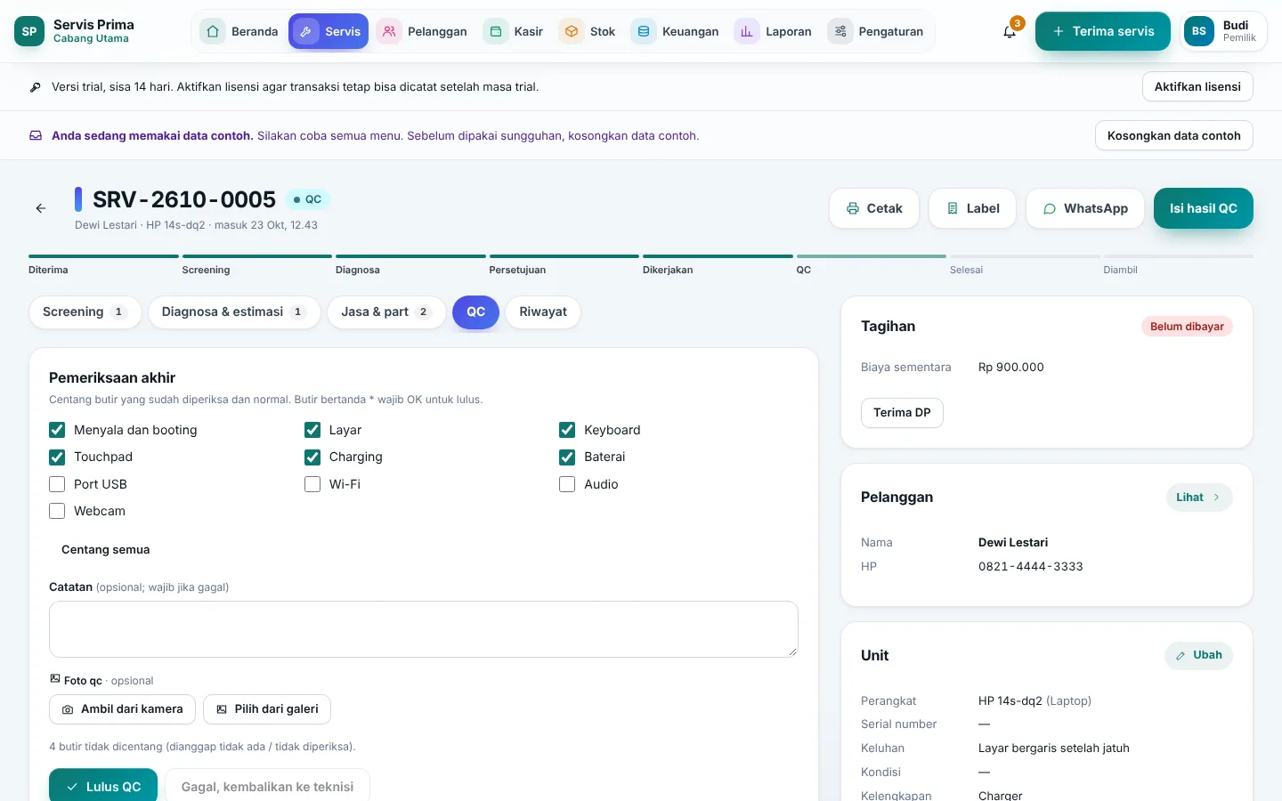Click the Label button
The image size is (1282, 801).
pos(972,208)
